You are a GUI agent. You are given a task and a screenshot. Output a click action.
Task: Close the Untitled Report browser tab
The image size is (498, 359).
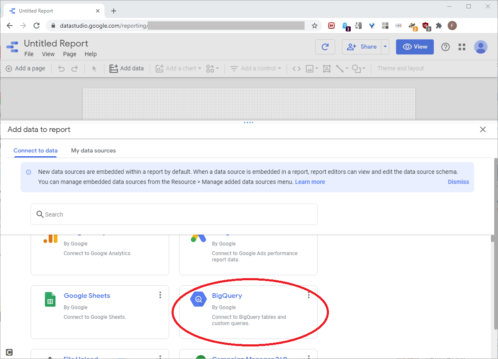pyautogui.click(x=97, y=11)
